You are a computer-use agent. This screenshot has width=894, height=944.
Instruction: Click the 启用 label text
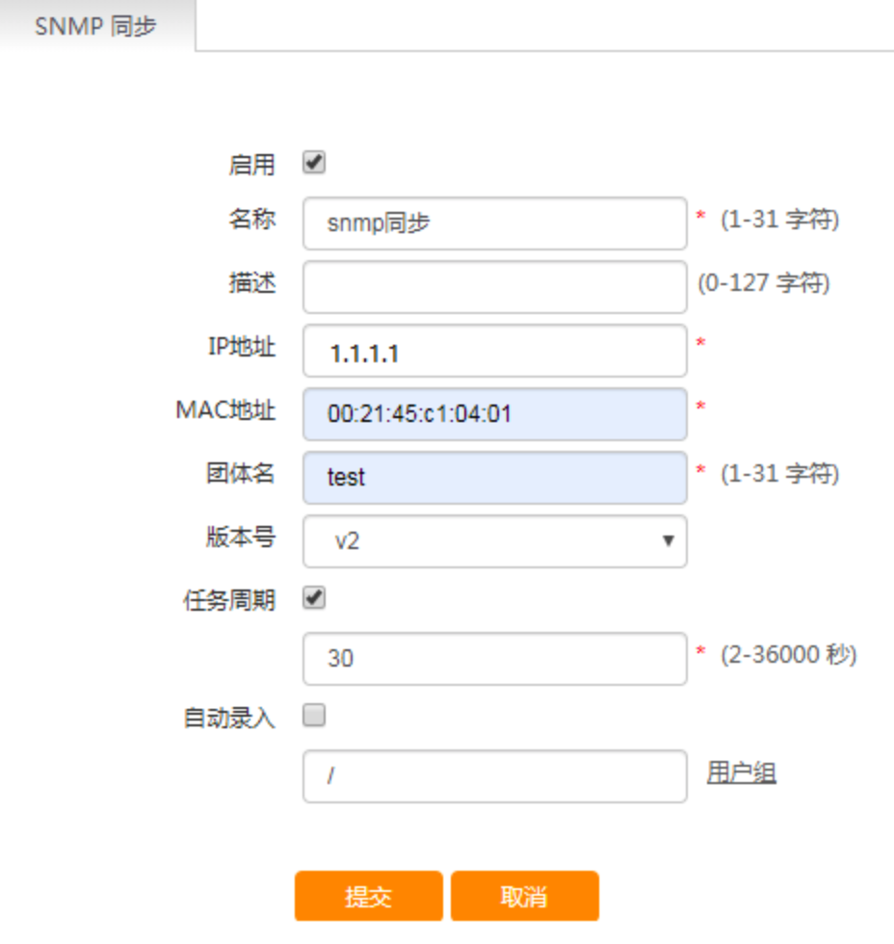coord(251,165)
